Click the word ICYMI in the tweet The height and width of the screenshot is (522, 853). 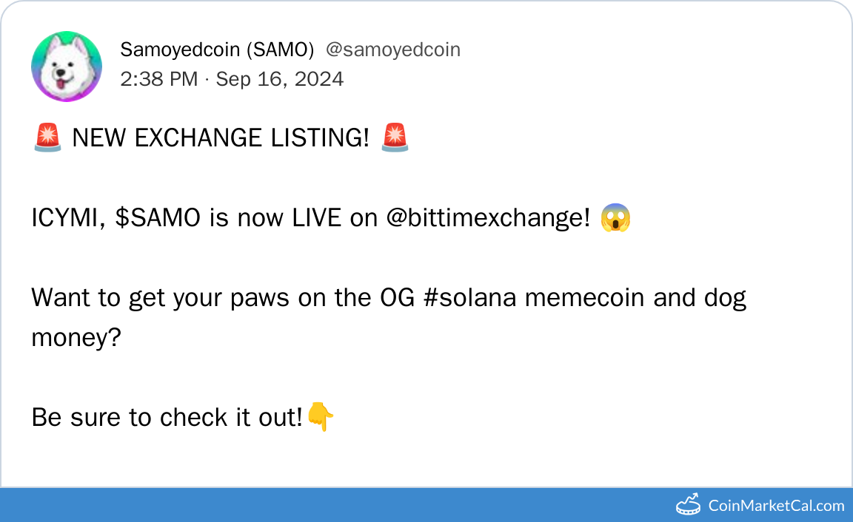coord(68,218)
